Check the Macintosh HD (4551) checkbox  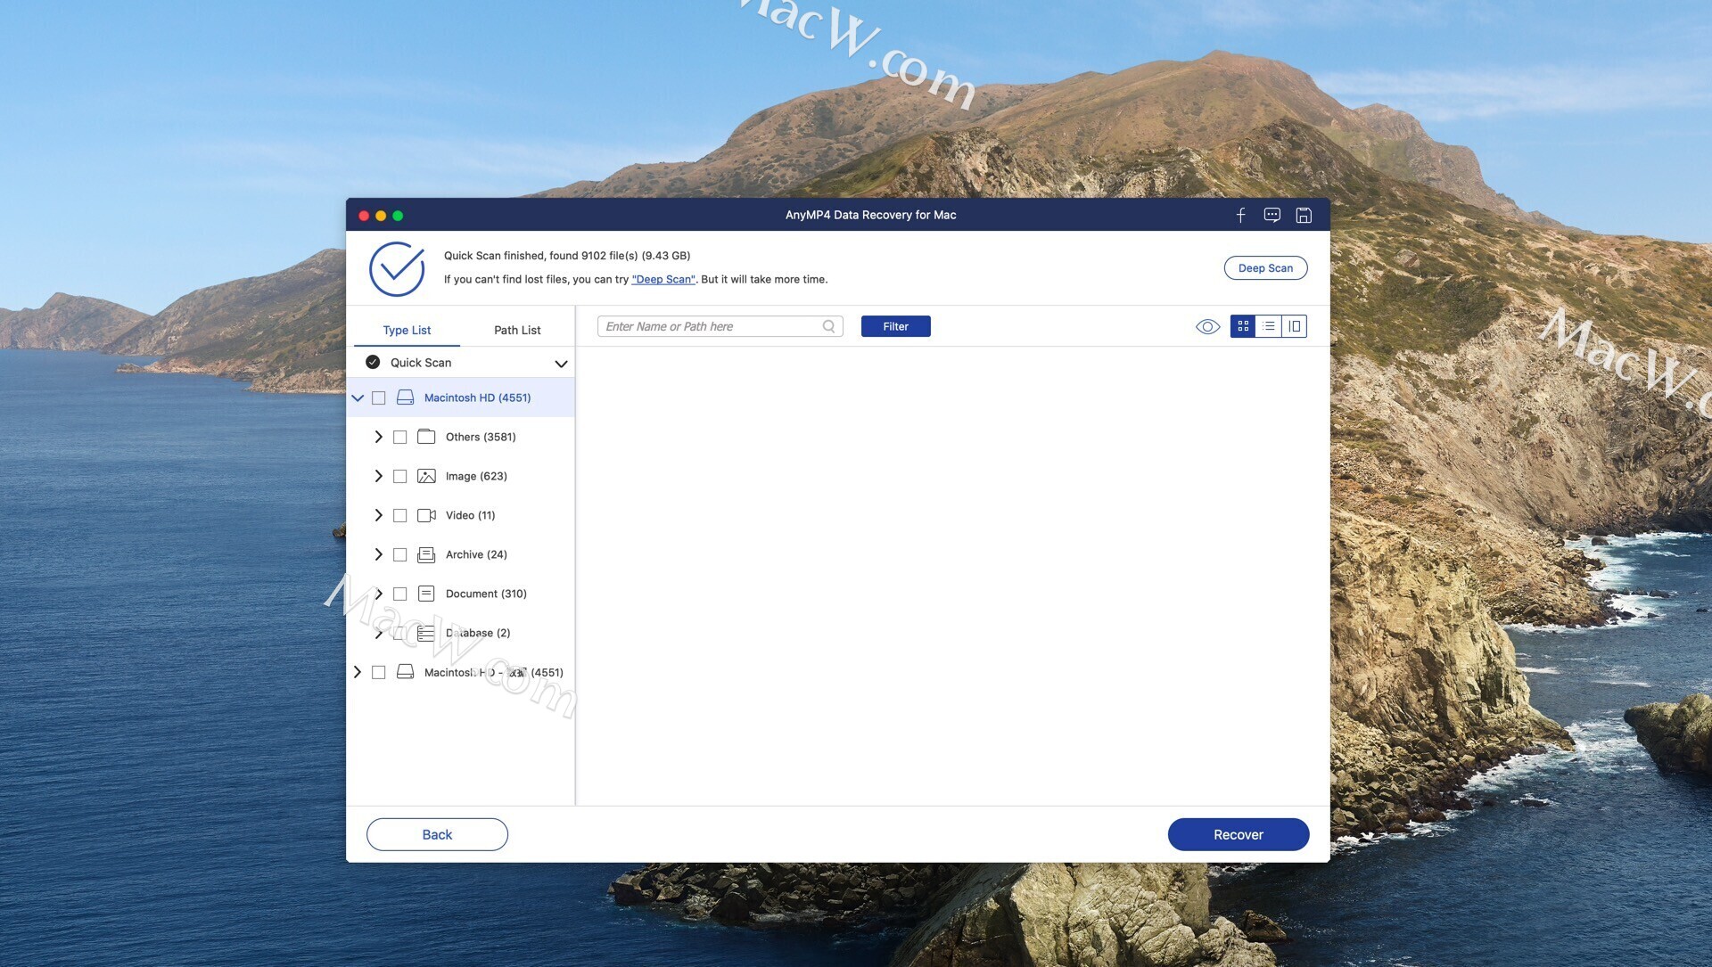pos(379,397)
